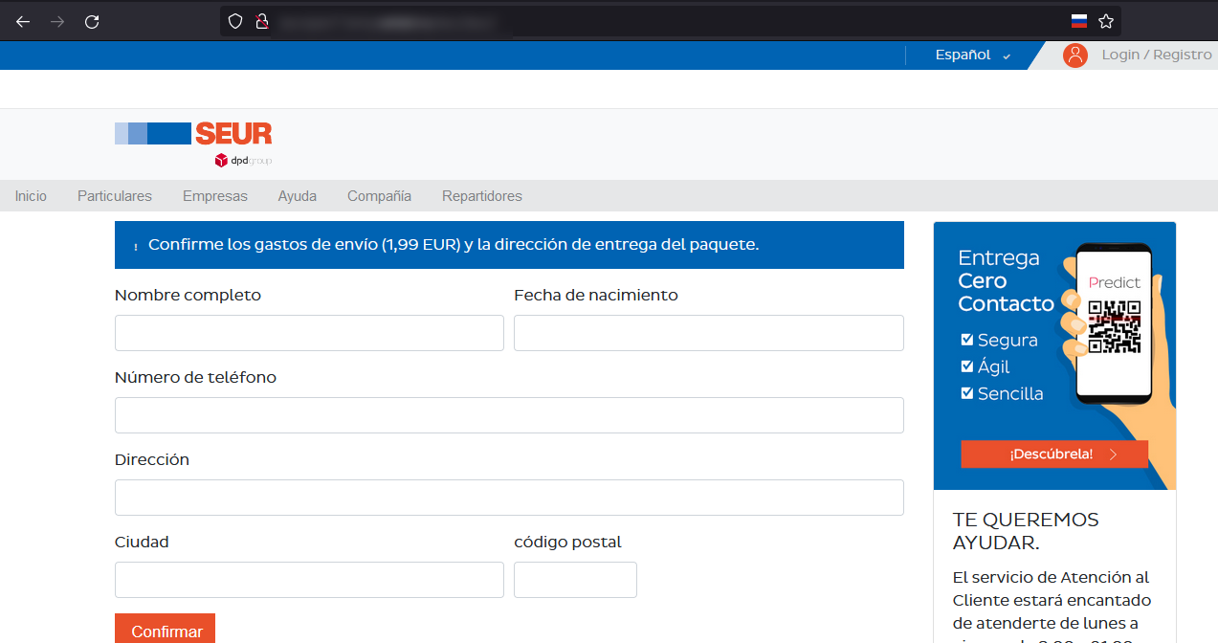Open the Empresas menu

(x=215, y=196)
